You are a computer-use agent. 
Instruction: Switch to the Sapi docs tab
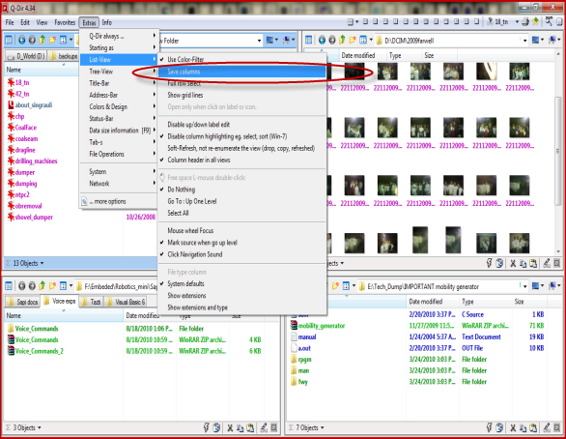[23, 302]
